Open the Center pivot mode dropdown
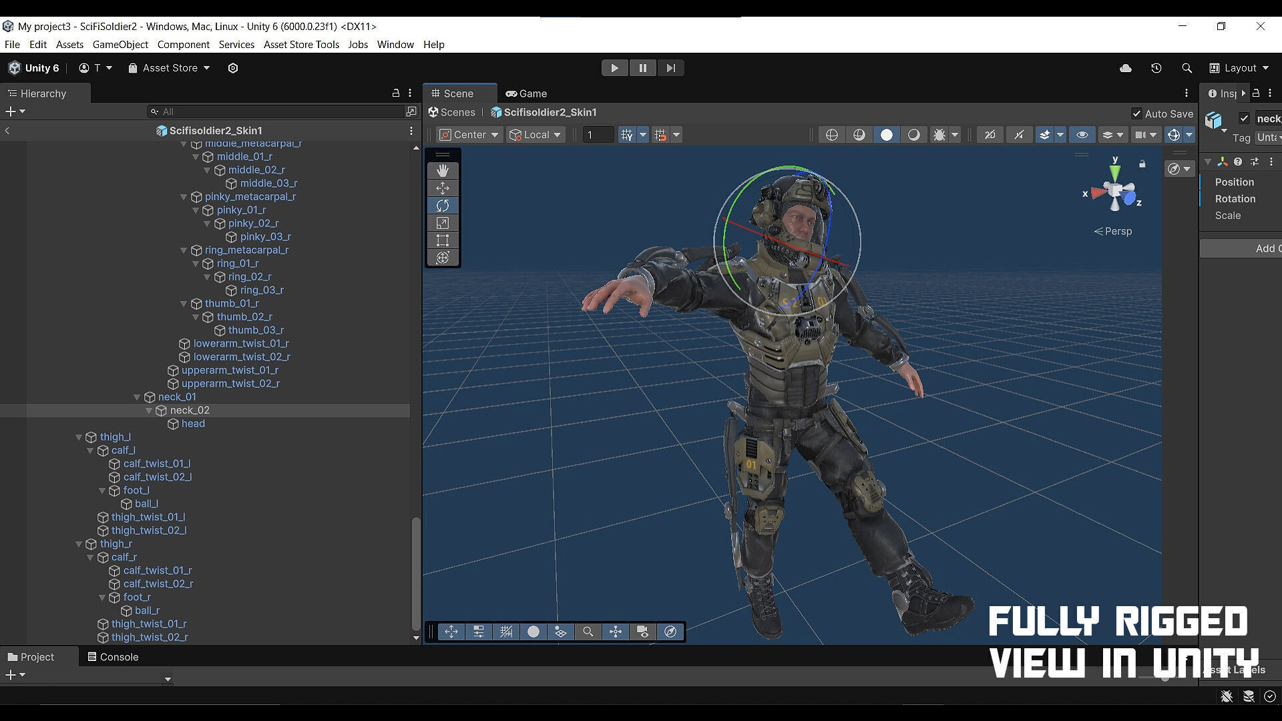The width and height of the screenshot is (1282, 721). 469,135
